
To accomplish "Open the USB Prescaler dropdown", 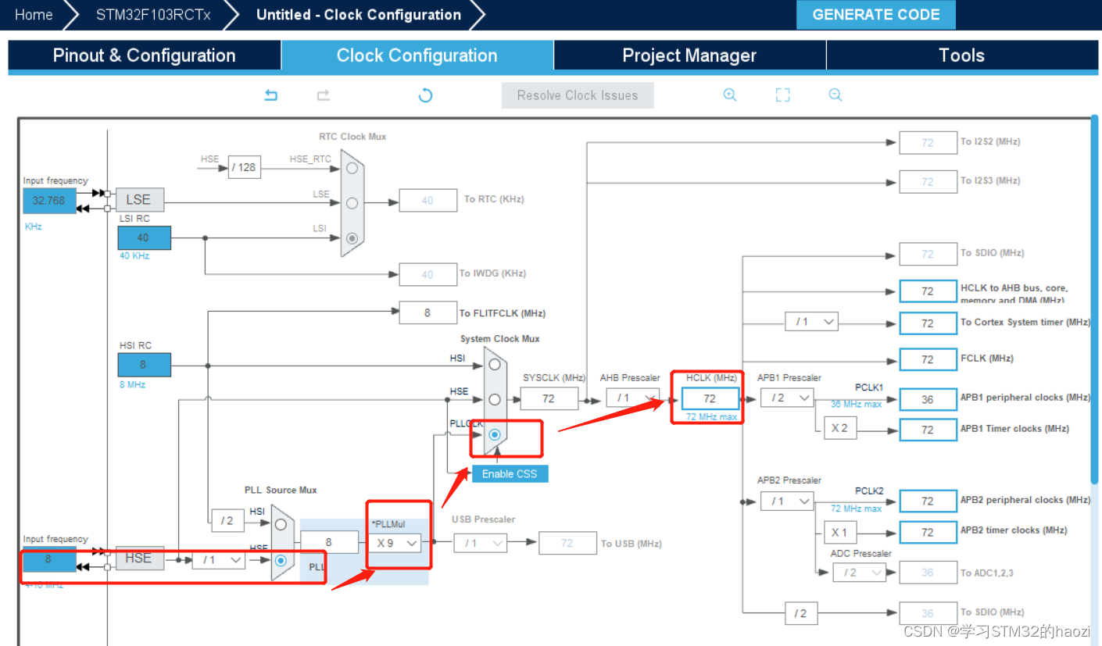I will (x=481, y=542).
